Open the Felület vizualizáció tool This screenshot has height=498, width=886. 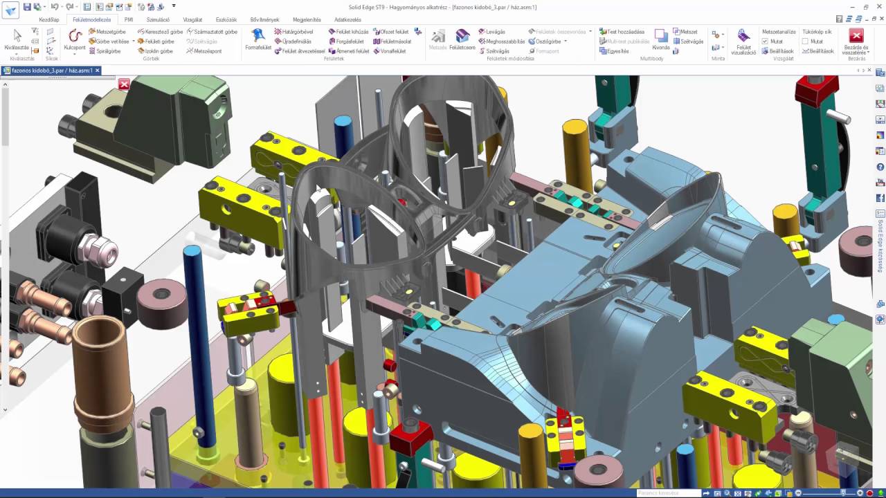[x=743, y=42]
